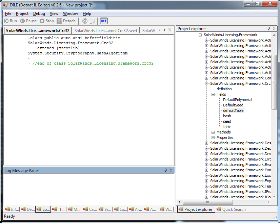Click the circular S icon in the toolbar
The height and width of the screenshot is (223, 280).
point(85,21)
